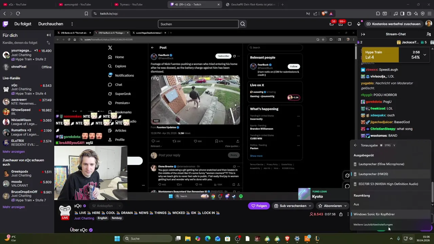The width and height of the screenshot is (434, 244).
Task: Switch to the Durchsuchen tab
Action: click(x=51, y=24)
